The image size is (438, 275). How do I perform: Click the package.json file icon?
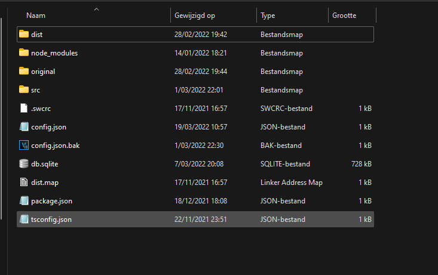tap(24, 201)
